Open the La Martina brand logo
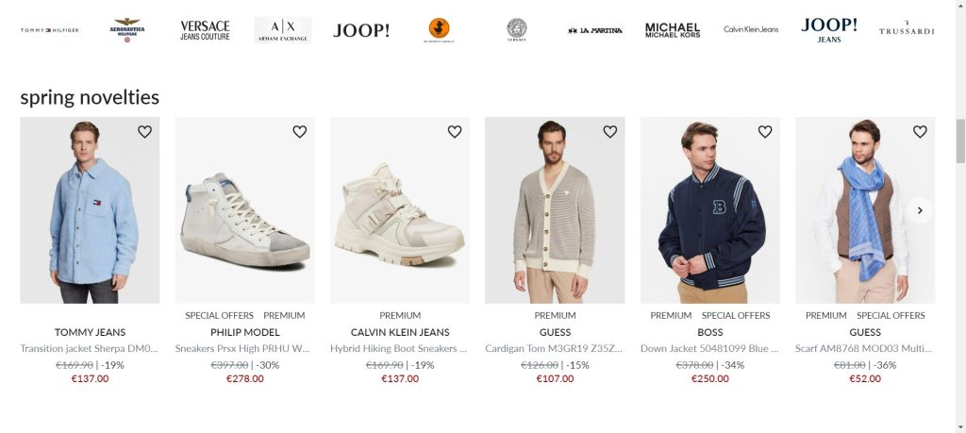This screenshot has width=966, height=433. tap(595, 30)
